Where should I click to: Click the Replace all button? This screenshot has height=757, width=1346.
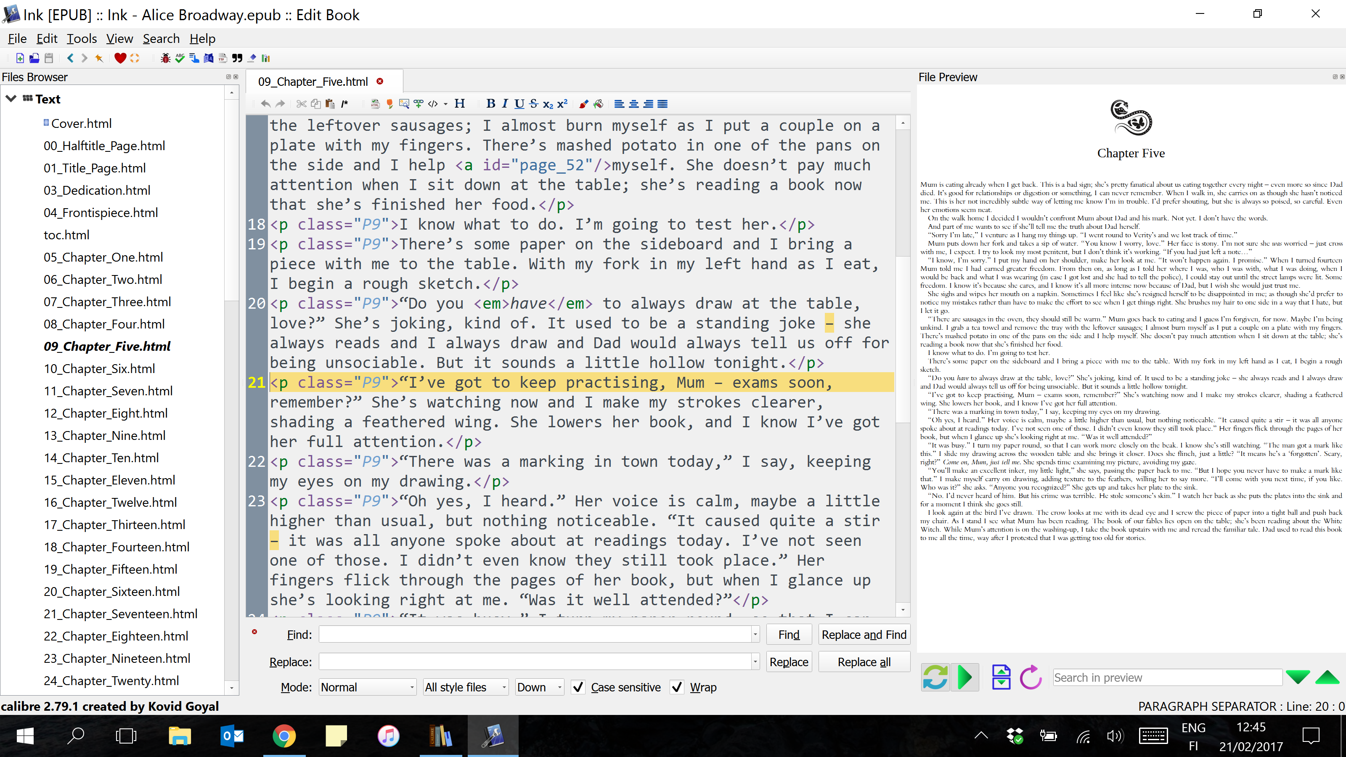coord(864,662)
